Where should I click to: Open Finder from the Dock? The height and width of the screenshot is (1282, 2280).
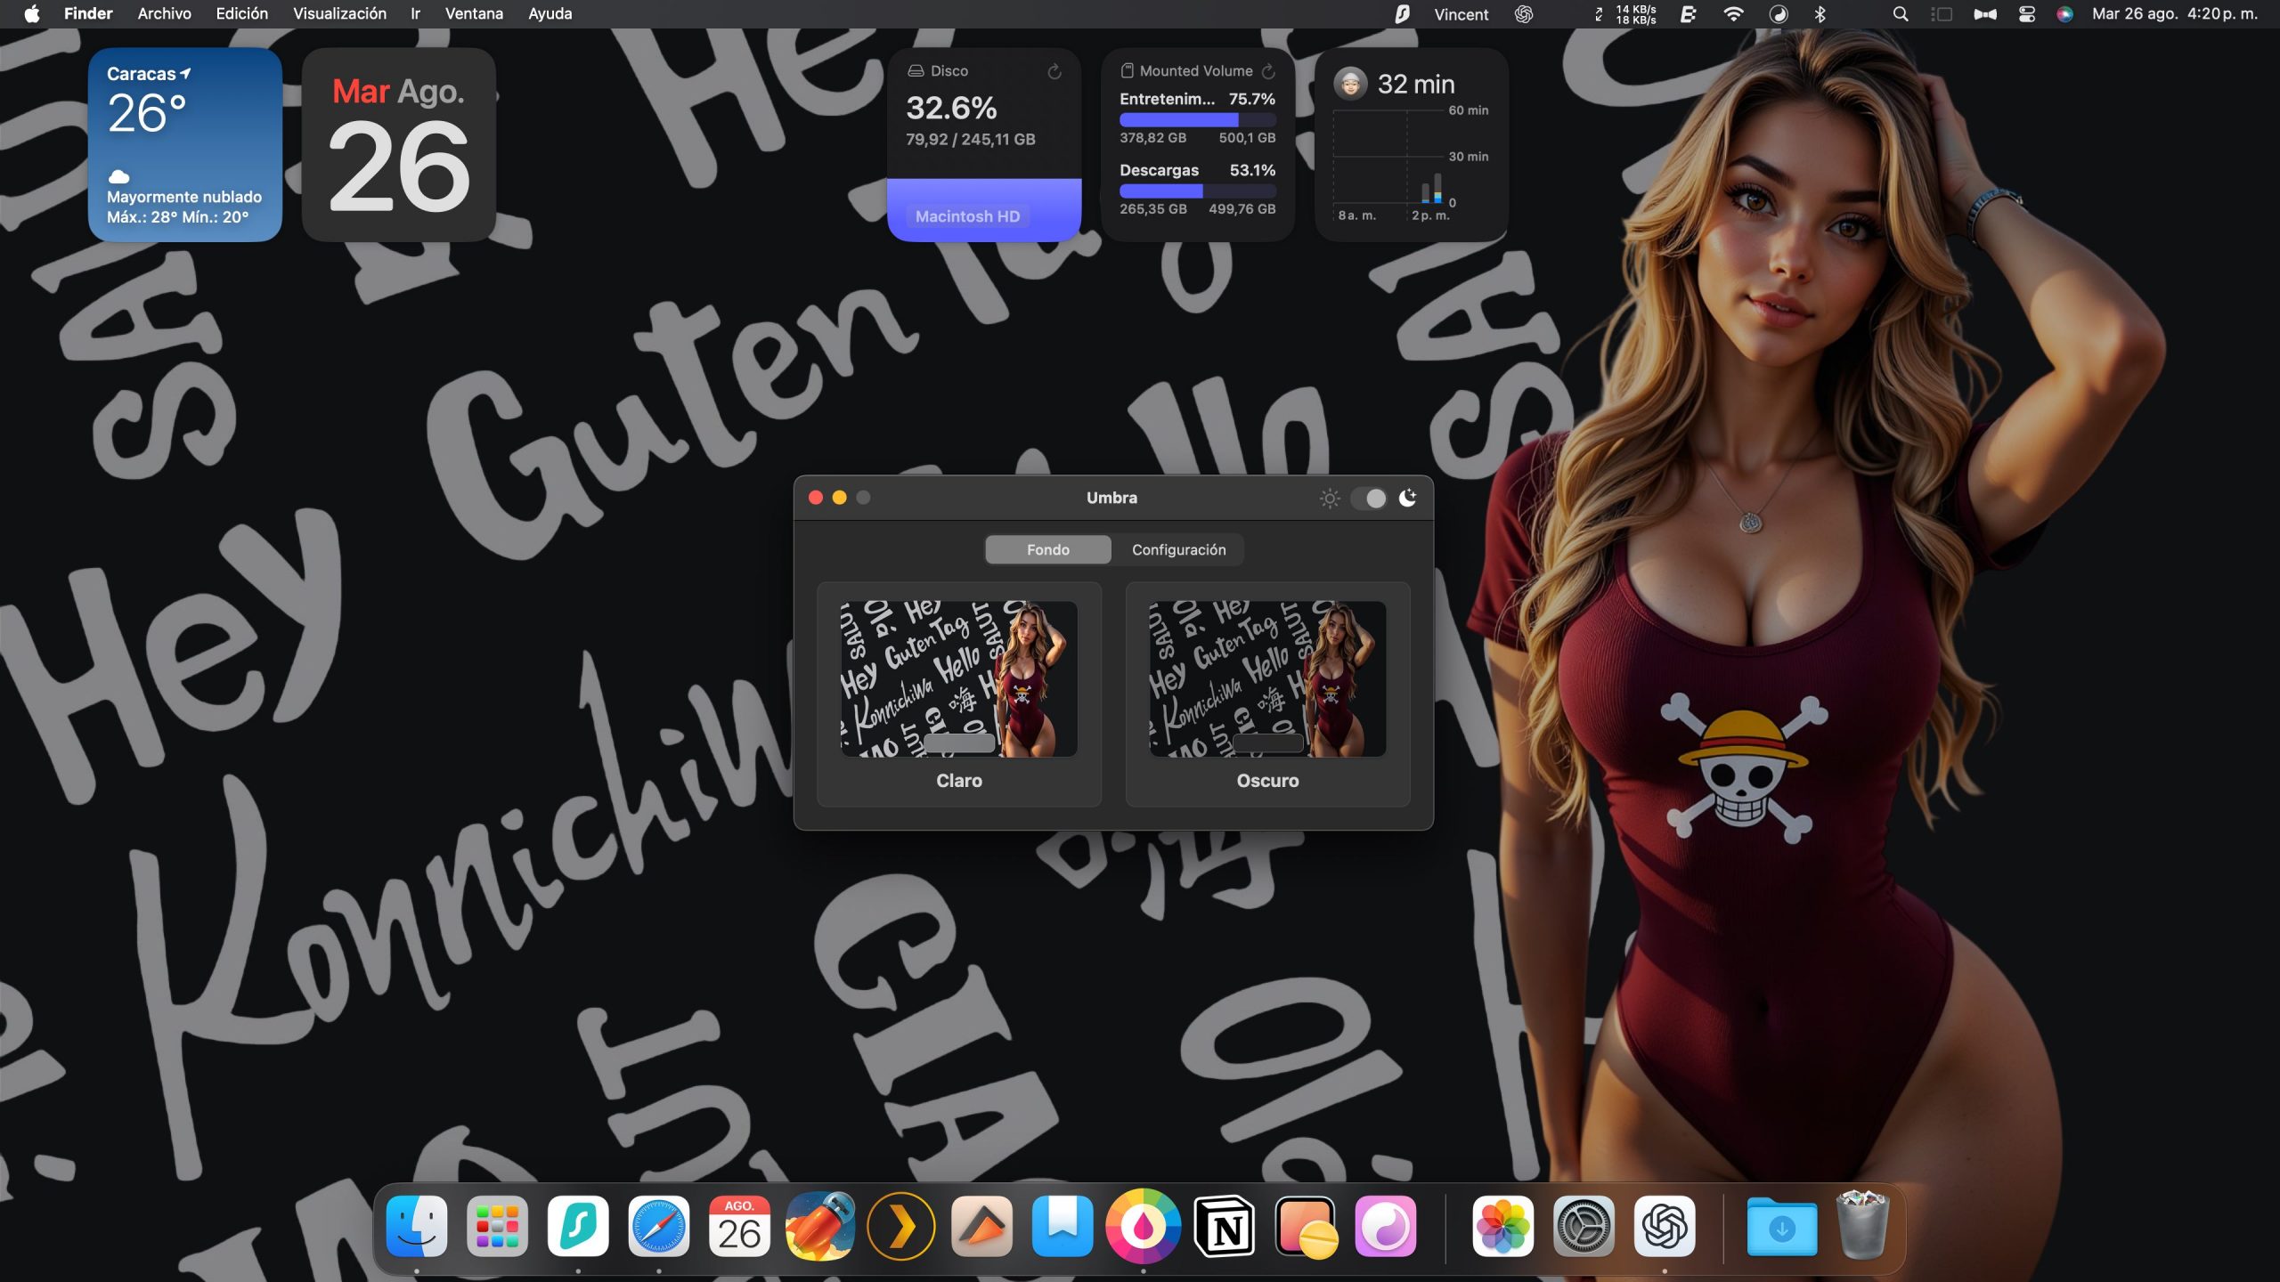416,1226
